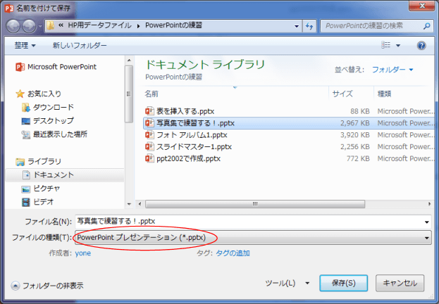This screenshot has height=304, width=439.
Task: Click ダウンロード folder icon
Action: tap(26, 108)
